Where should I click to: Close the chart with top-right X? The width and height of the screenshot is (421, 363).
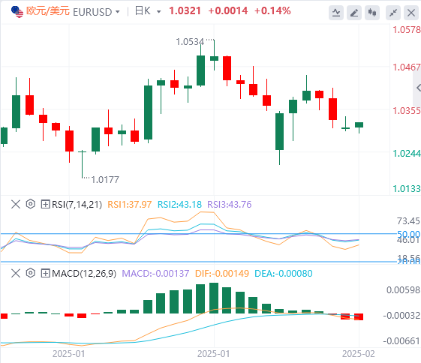click(x=411, y=13)
